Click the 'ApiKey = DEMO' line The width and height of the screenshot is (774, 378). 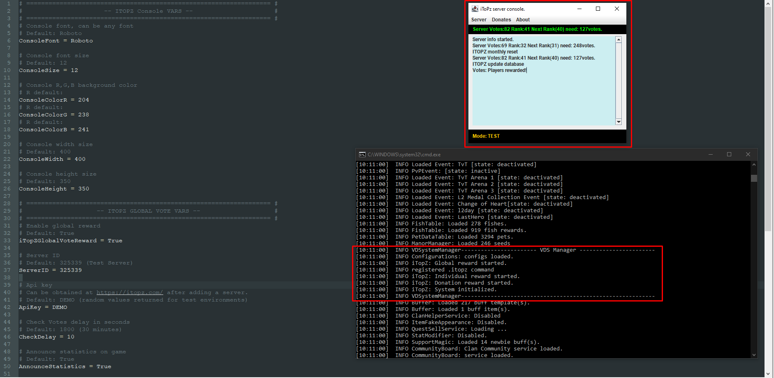43,307
